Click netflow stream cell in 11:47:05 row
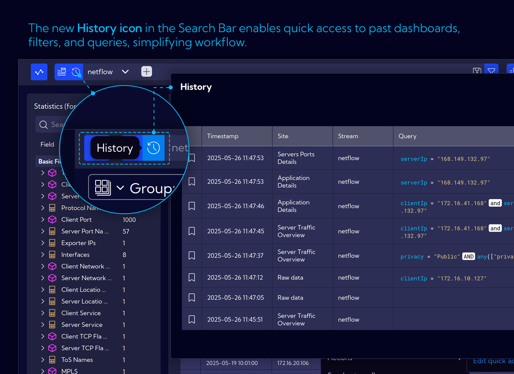514x374 pixels. point(348,298)
